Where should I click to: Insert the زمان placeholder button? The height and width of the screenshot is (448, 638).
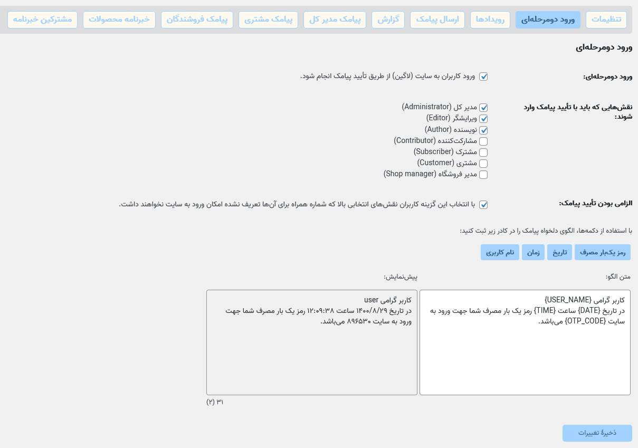(x=534, y=252)
